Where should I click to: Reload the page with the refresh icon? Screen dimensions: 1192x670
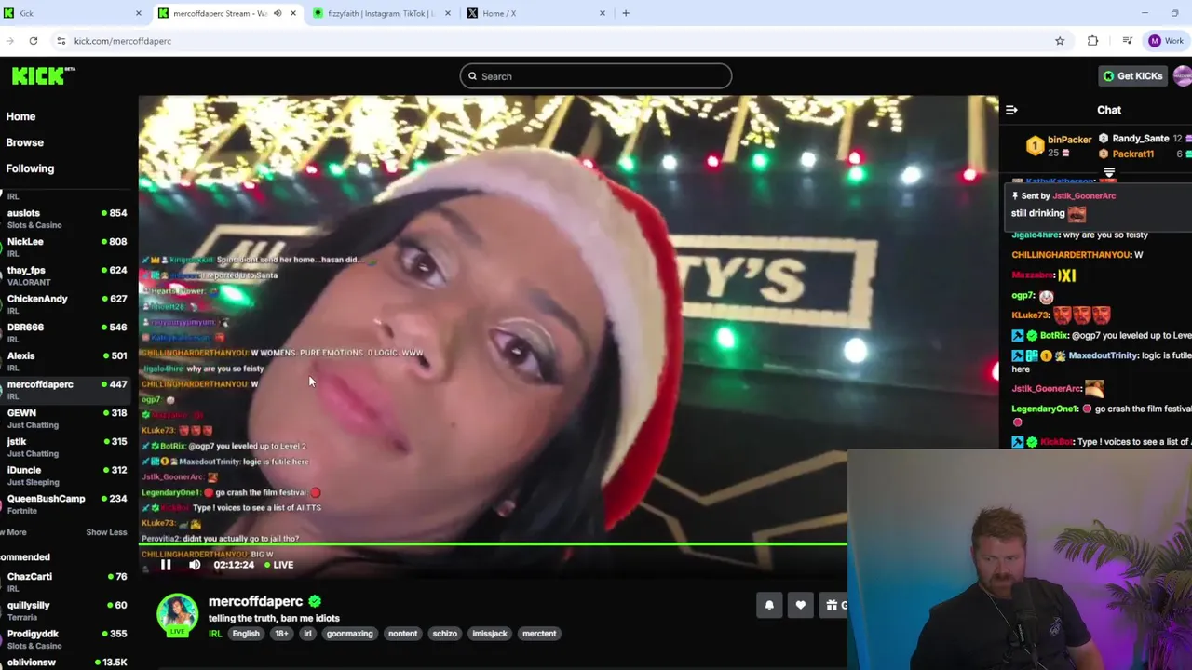click(34, 41)
